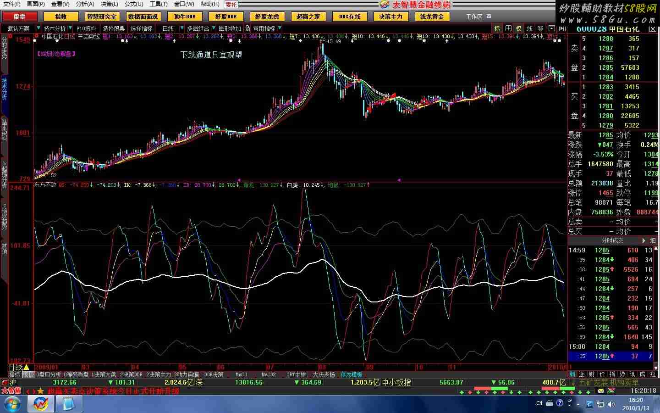Click the 钱龙黄金 button

click(432, 17)
